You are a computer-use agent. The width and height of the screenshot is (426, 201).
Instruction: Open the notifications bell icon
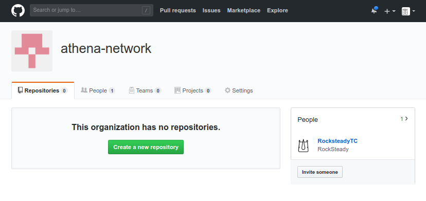click(x=374, y=11)
